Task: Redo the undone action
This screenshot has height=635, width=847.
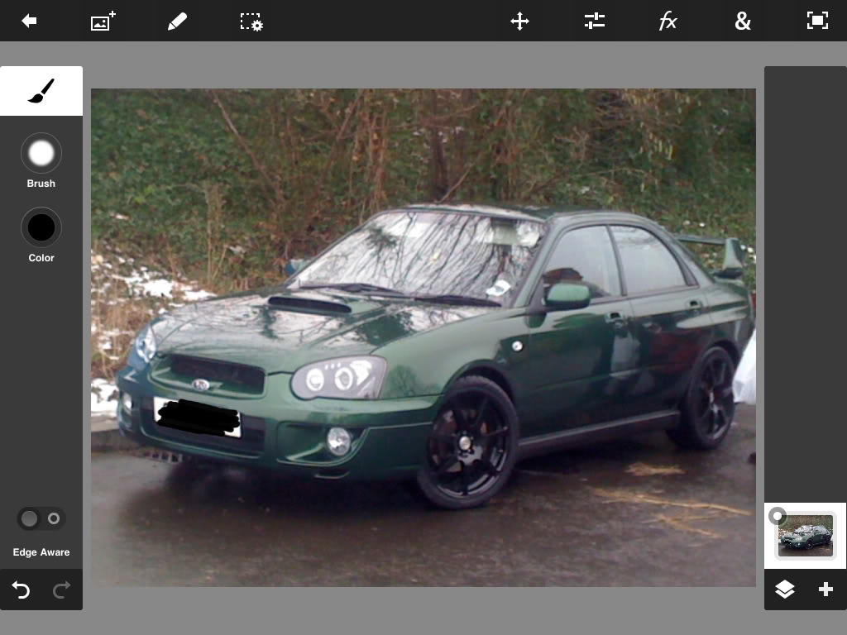Action: (x=61, y=590)
